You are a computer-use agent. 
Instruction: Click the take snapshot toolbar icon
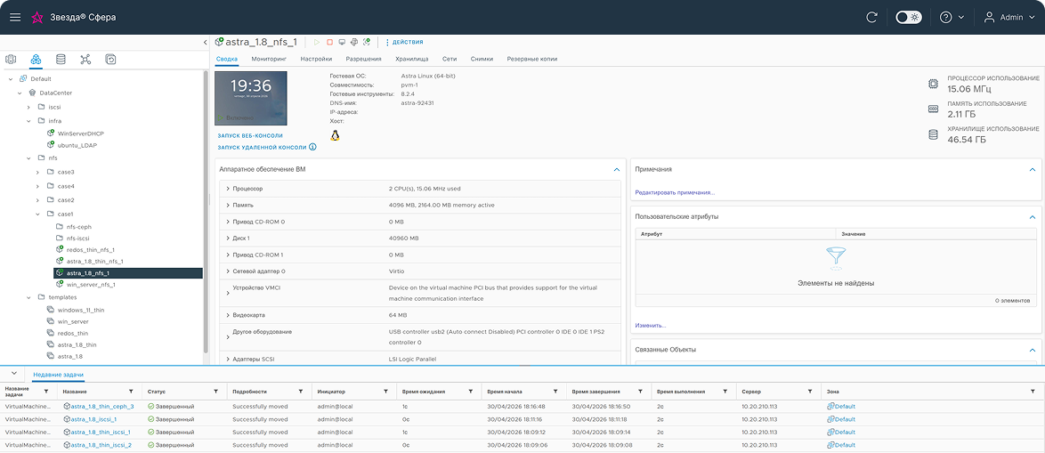point(367,42)
